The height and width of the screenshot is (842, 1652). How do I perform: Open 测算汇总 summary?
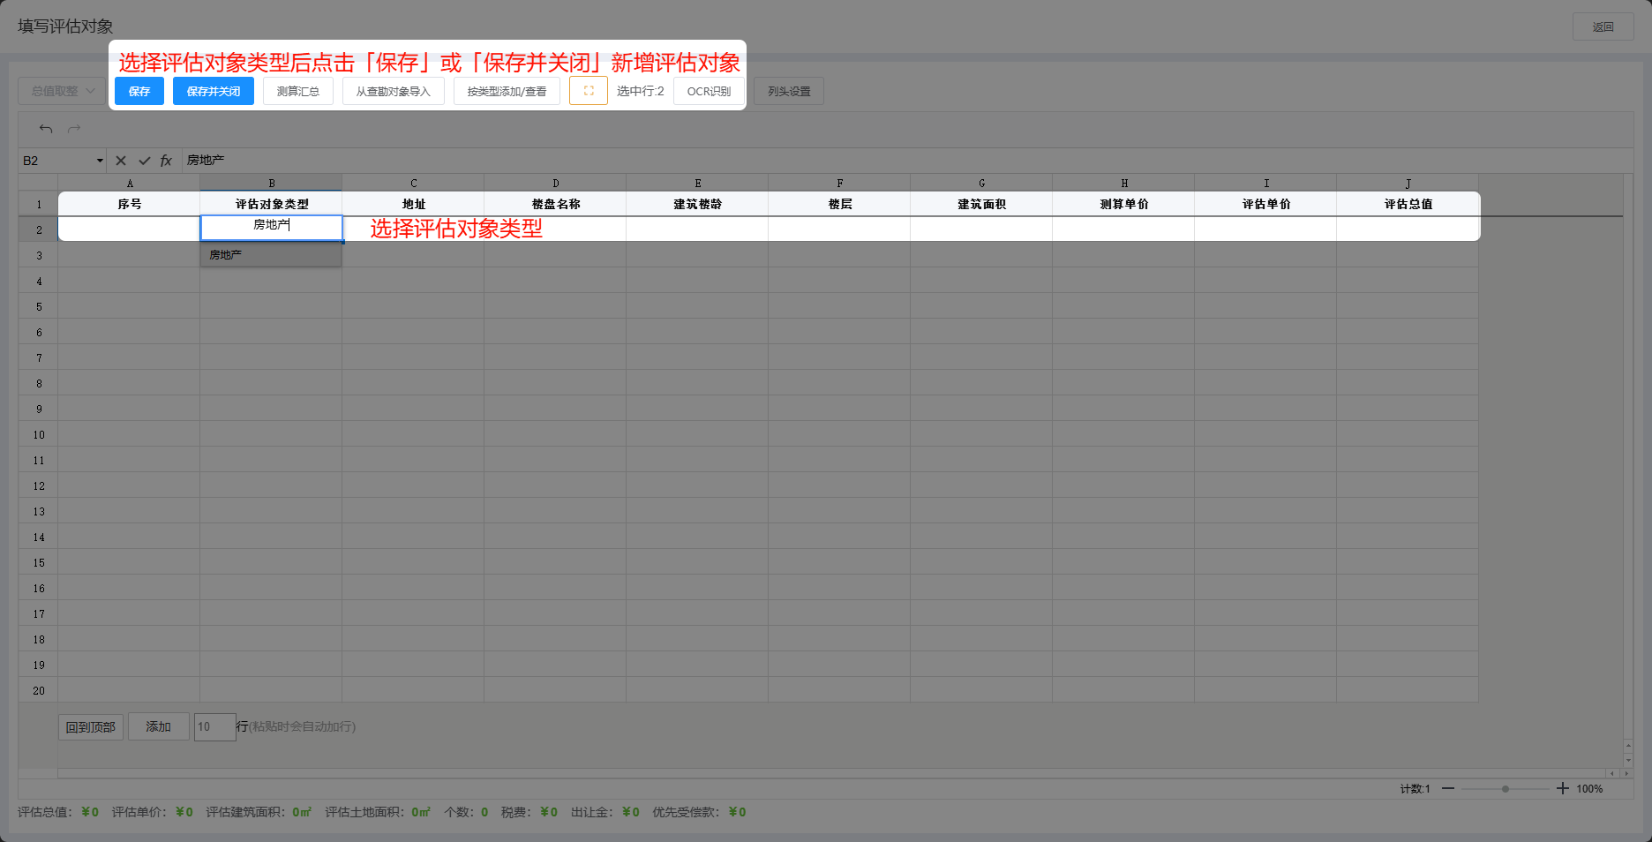pos(298,91)
